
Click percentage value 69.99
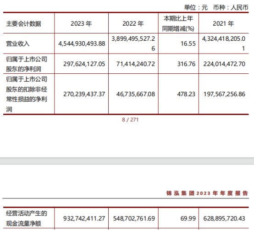pyautogui.click(x=188, y=219)
